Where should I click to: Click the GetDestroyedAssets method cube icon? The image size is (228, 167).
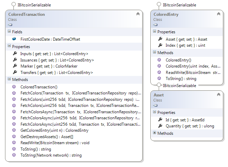click(x=14, y=136)
